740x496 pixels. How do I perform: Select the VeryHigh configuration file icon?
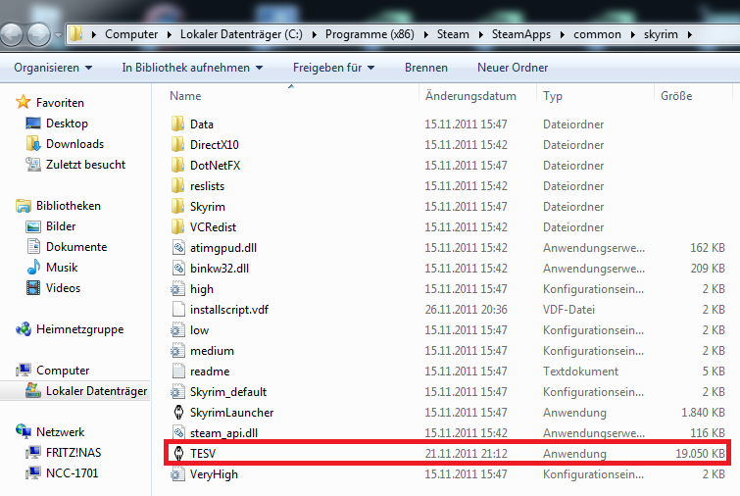178,474
